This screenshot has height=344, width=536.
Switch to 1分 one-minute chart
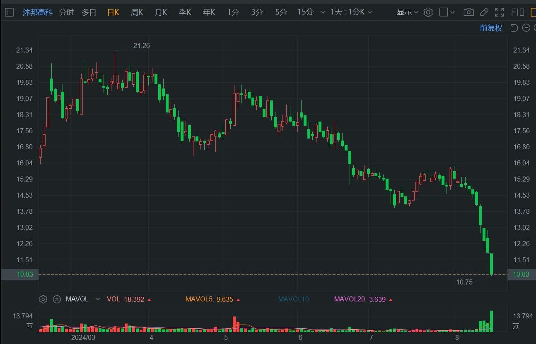233,12
